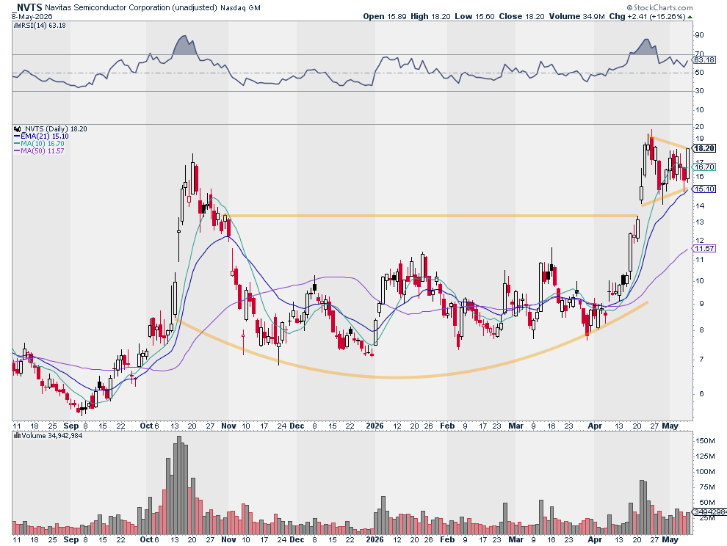Click the MA(50) 11.57 legend entry
The width and height of the screenshot is (727, 546).
point(39,151)
